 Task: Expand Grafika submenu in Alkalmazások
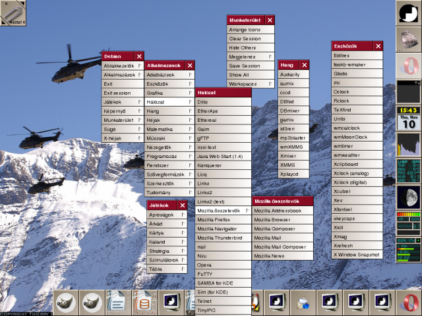[169, 93]
